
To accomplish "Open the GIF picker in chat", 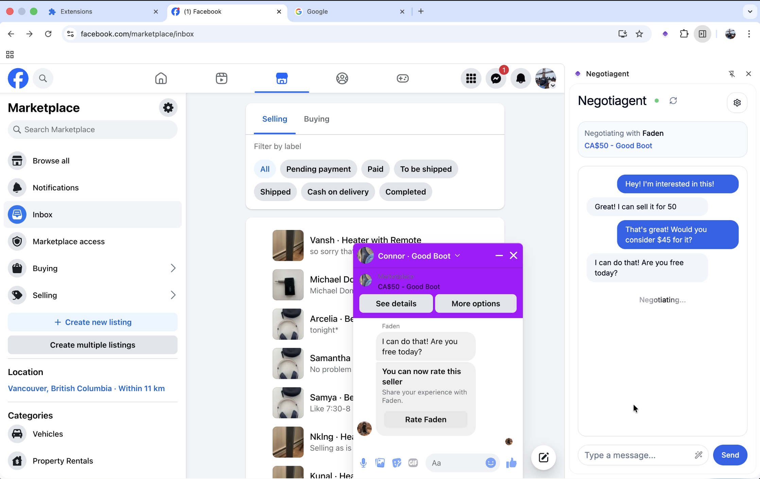I will 413,463.
